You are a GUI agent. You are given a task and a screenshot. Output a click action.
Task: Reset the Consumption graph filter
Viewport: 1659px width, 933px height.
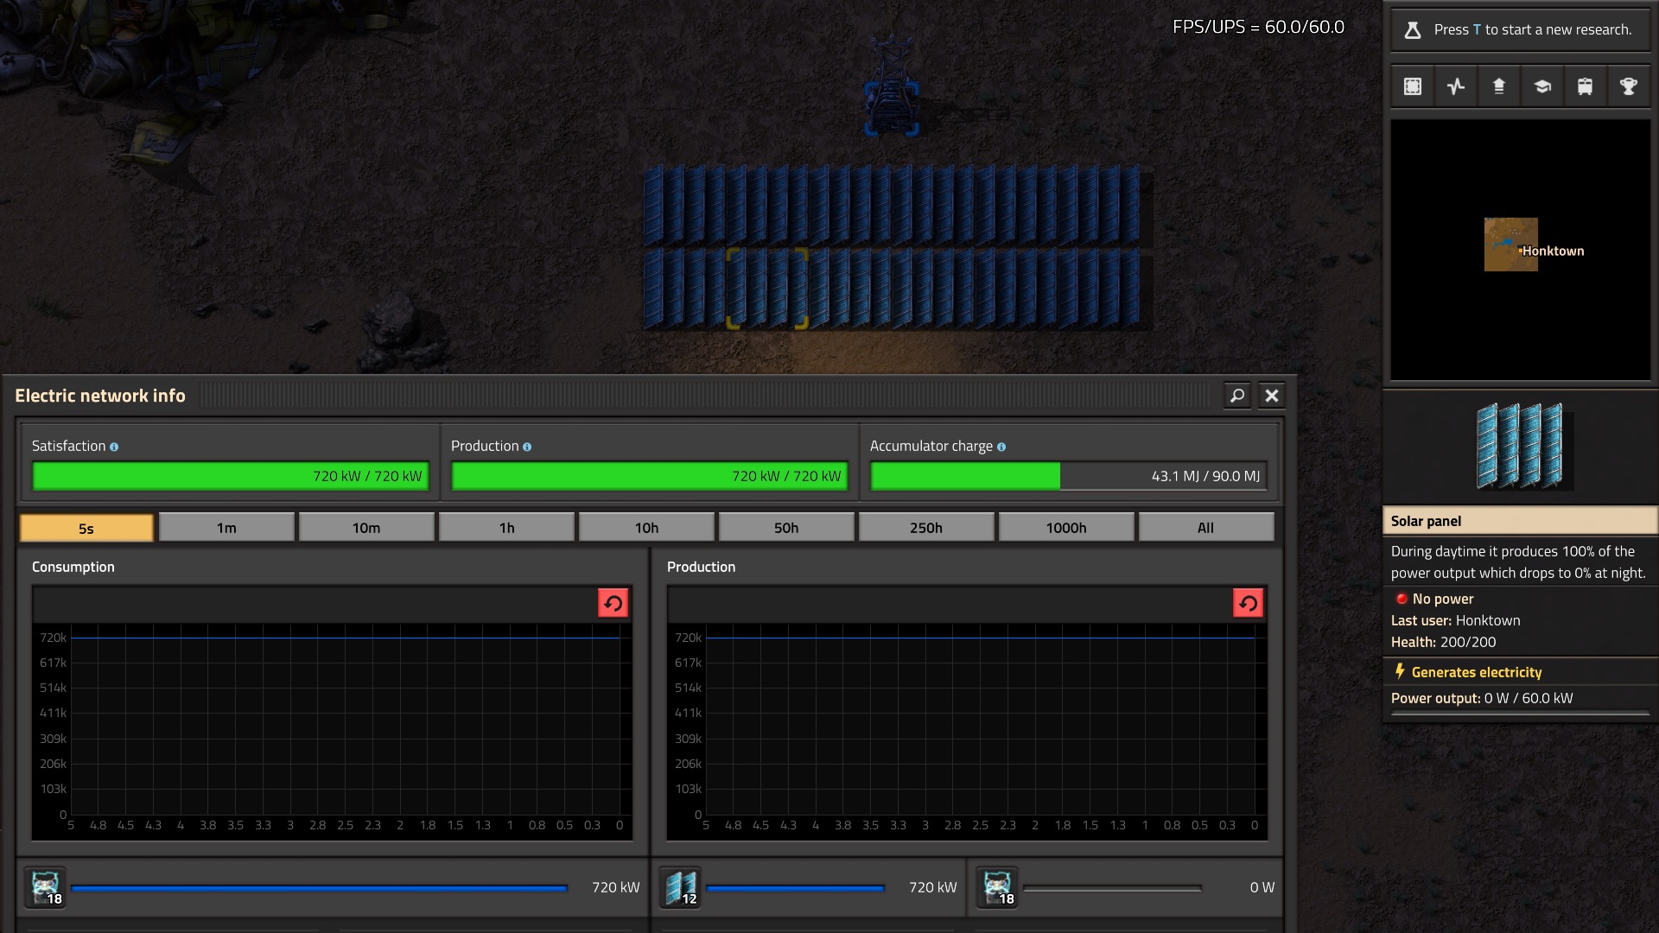pos(613,603)
